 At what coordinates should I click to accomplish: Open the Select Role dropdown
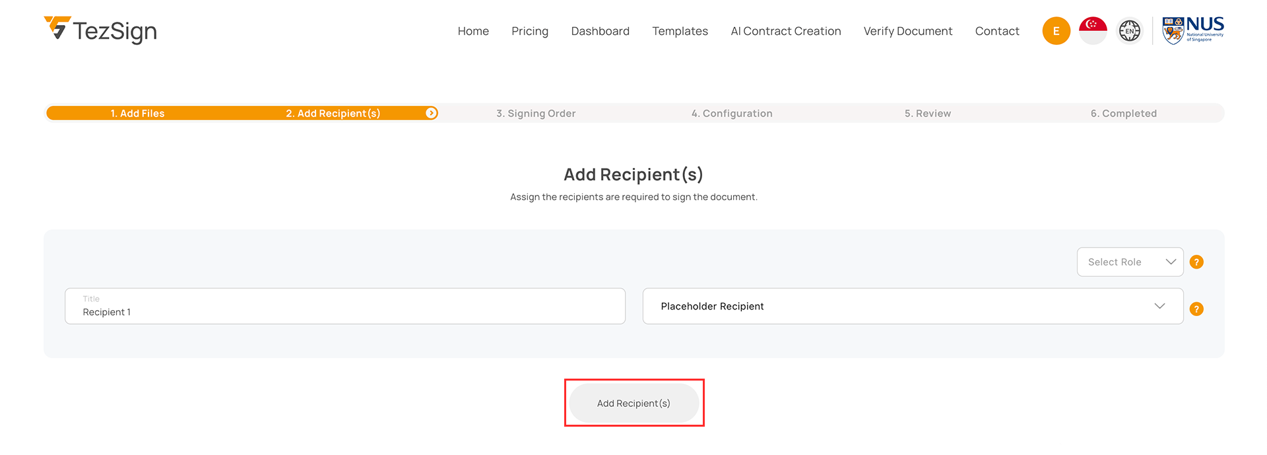(x=1130, y=262)
